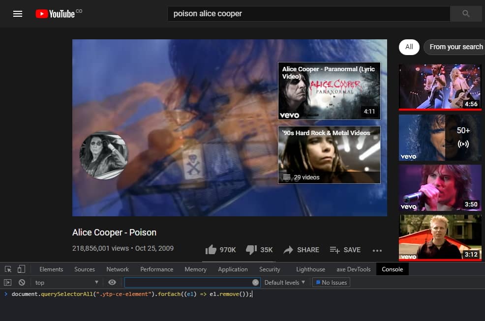This screenshot has width=485, height=321.
Task: Clear the console with the prohibition icon
Action: [21, 282]
